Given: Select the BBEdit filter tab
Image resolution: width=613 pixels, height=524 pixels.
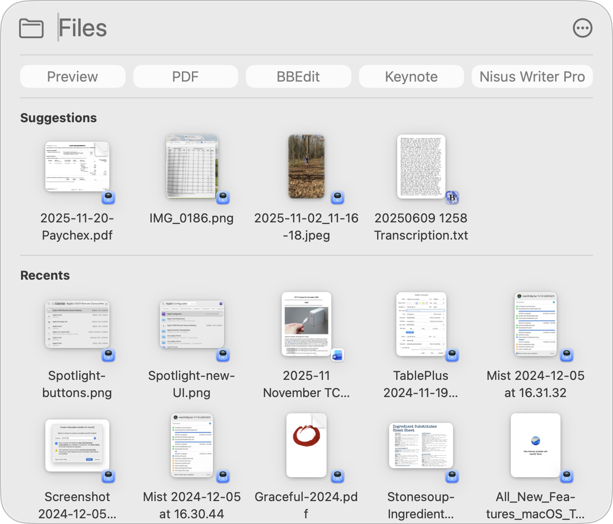Looking at the screenshot, I should (x=298, y=76).
